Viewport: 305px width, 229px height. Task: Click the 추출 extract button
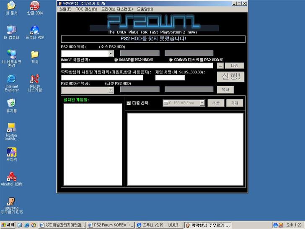[216, 103]
